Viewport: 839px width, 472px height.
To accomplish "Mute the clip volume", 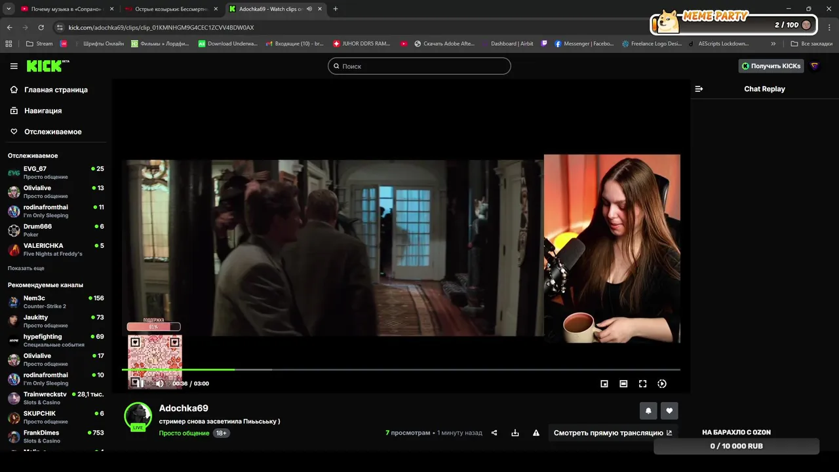I will point(159,383).
